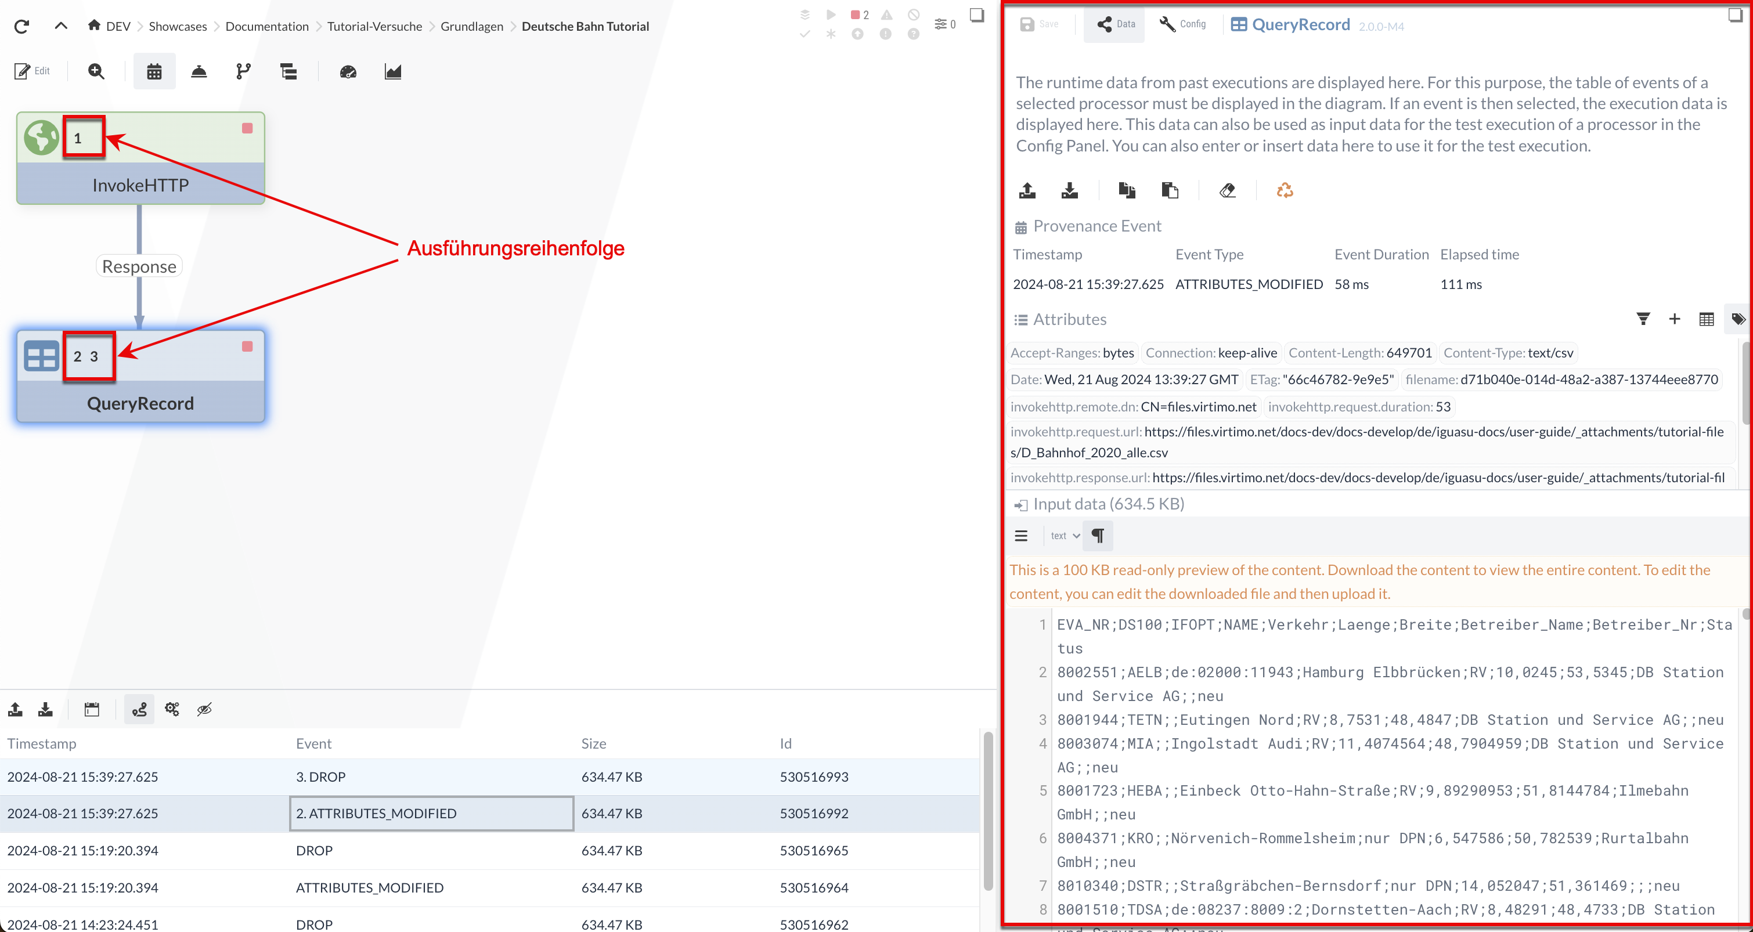Sort by Timestamp column in event table

point(42,743)
